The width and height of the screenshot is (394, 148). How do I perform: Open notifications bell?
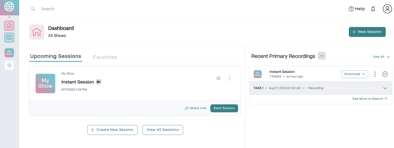point(373,9)
